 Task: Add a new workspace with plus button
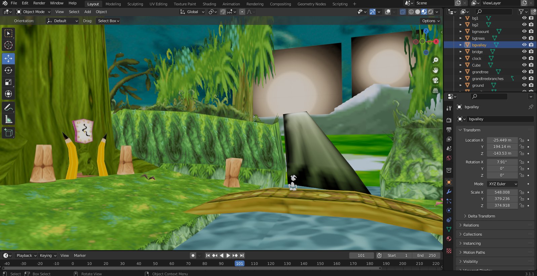(354, 4)
